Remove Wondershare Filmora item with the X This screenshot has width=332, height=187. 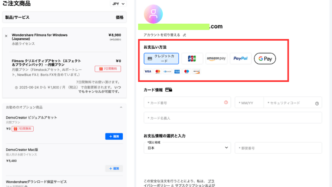pos(6,36)
